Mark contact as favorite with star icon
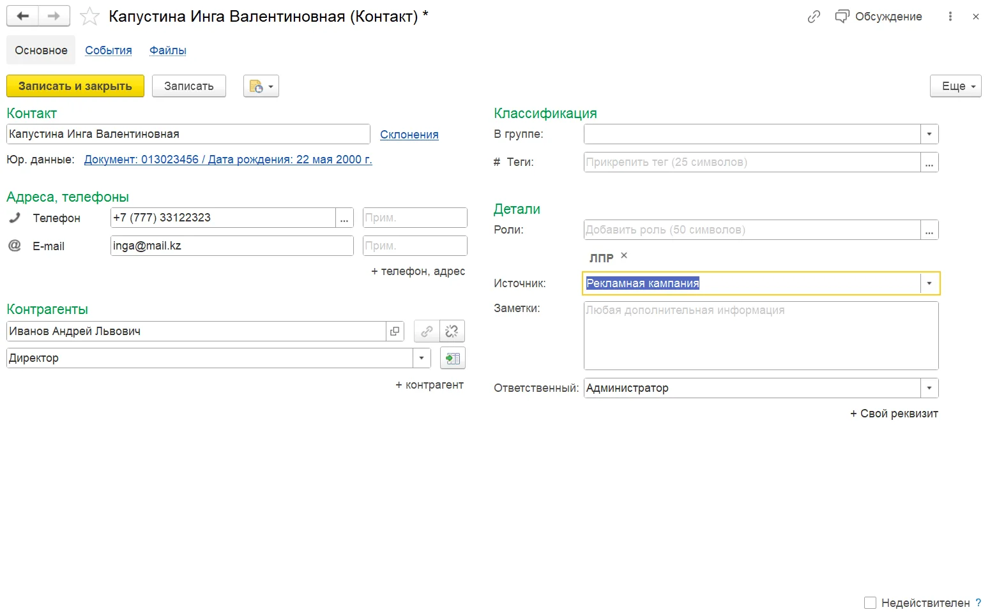990x612 pixels. coord(89,16)
